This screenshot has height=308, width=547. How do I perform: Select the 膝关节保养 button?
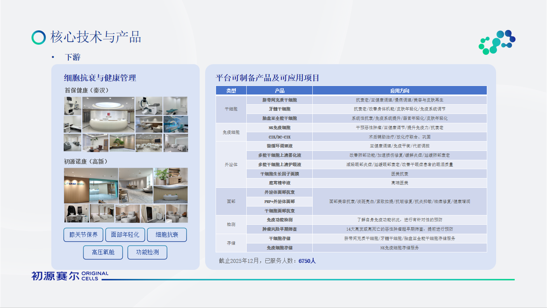tap(83, 235)
